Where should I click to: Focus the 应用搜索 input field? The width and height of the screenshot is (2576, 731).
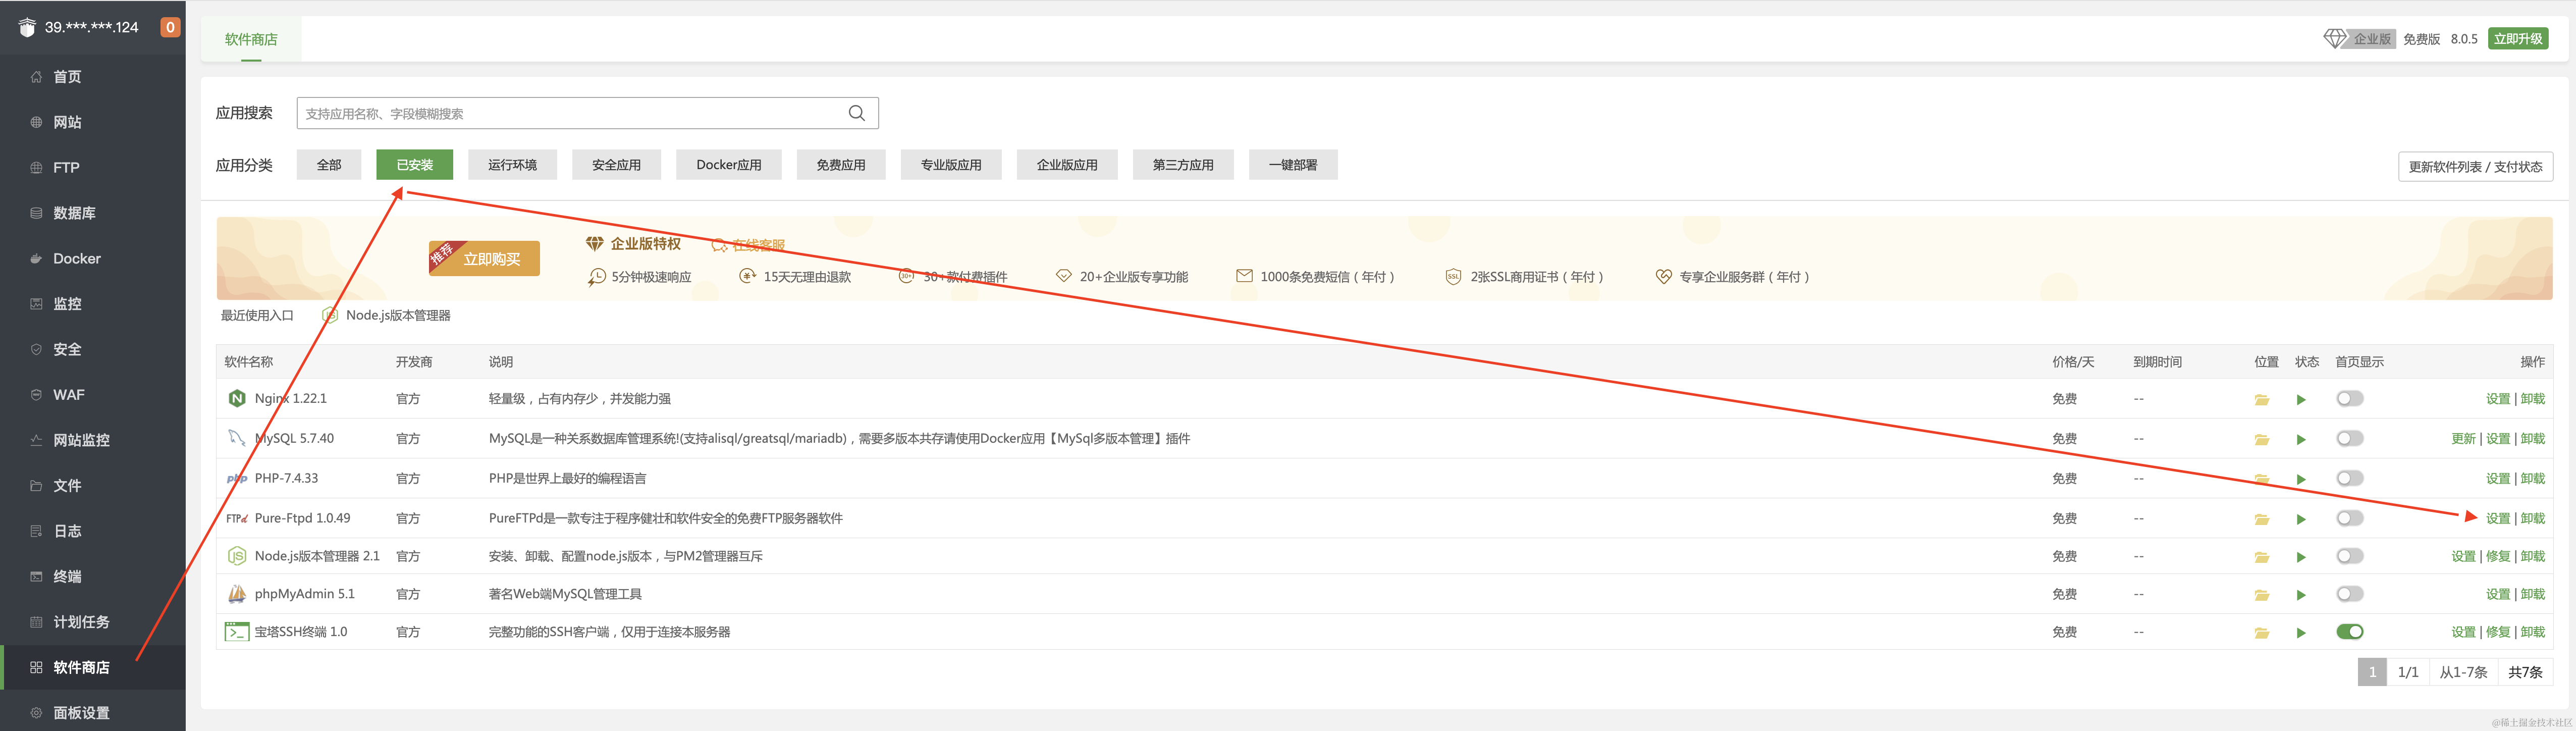[570, 113]
